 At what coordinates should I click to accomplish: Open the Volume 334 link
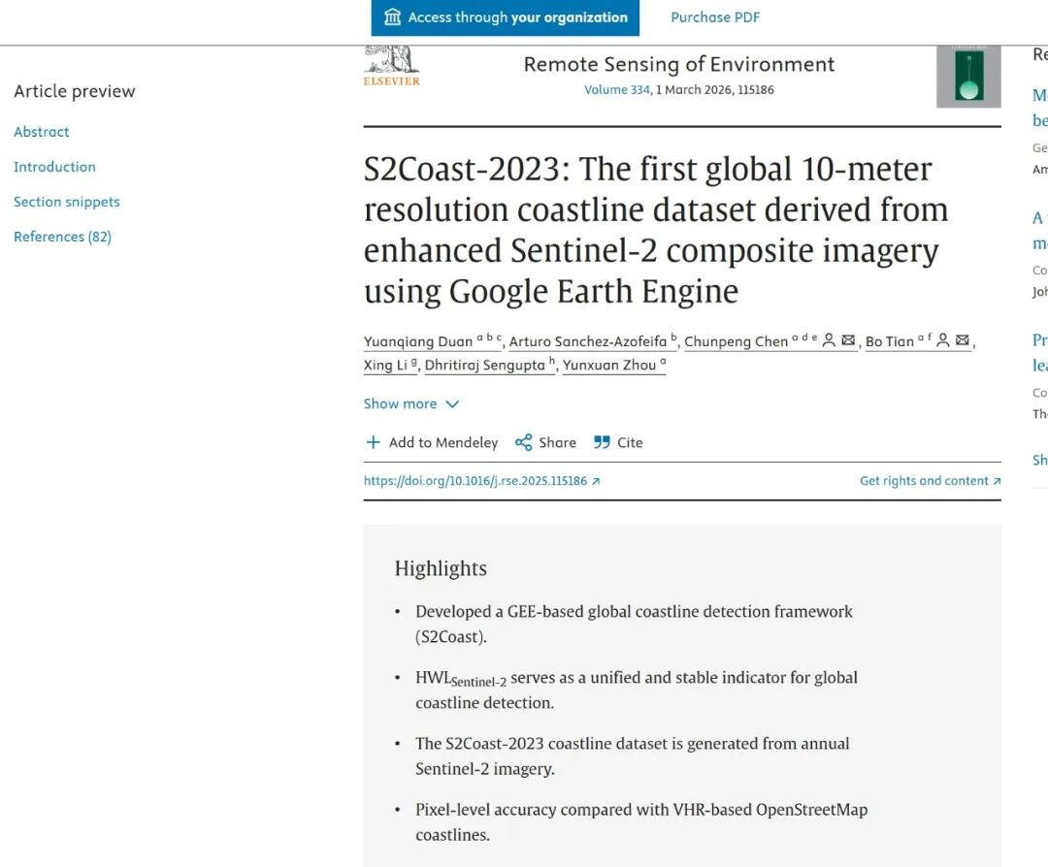point(616,89)
